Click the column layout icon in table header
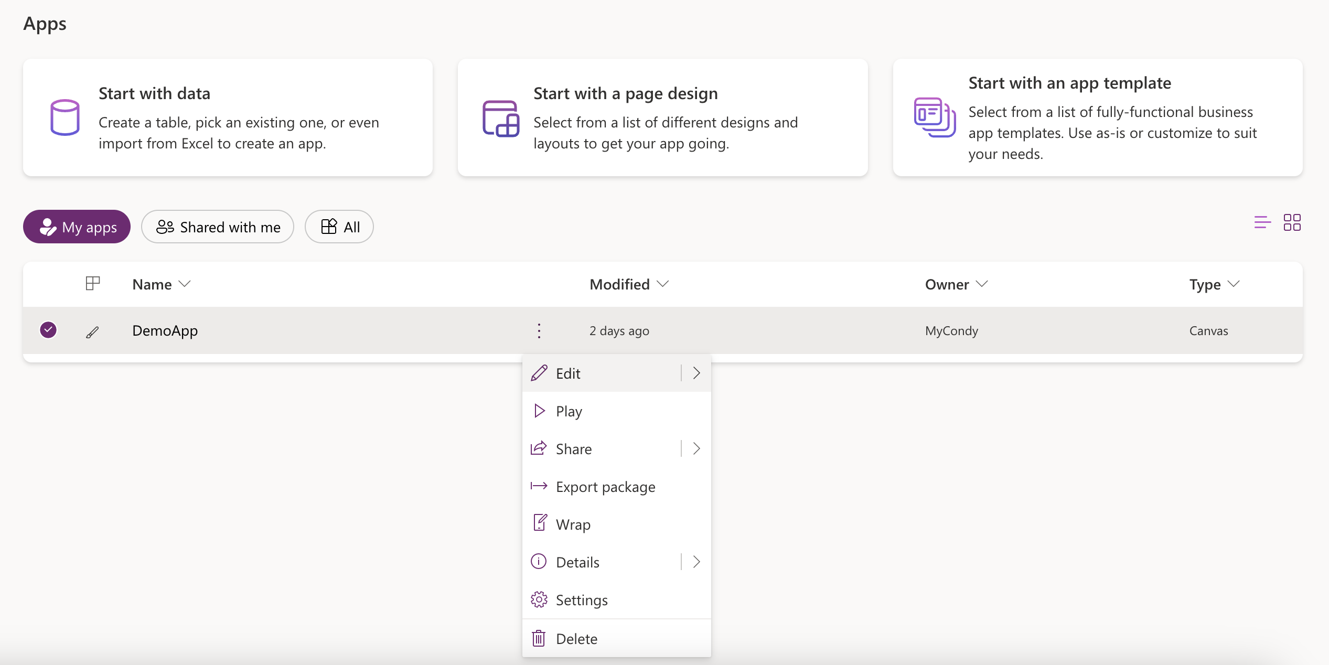Image resolution: width=1329 pixels, height=665 pixels. coord(93,284)
